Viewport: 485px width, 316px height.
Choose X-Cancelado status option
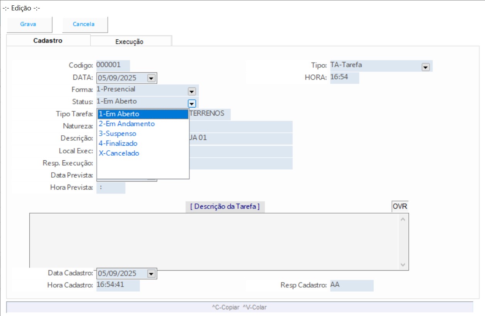[119, 153]
